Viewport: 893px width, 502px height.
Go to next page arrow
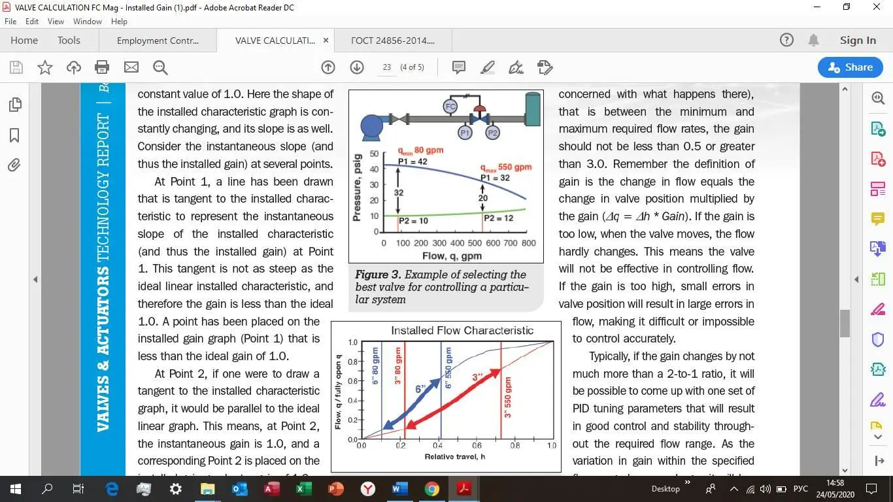[357, 67]
